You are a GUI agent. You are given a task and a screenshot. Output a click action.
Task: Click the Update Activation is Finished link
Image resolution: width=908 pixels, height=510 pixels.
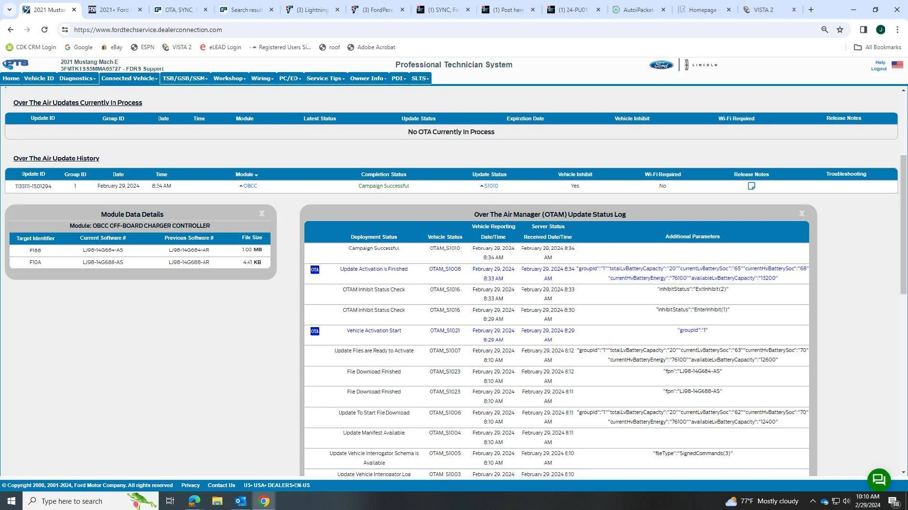(x=374, y=269)
